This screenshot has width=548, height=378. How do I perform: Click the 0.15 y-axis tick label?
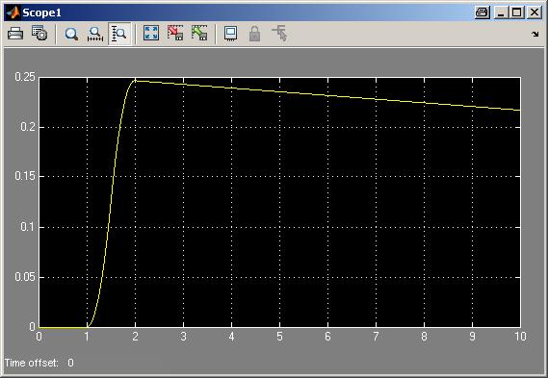coord(25,176)
